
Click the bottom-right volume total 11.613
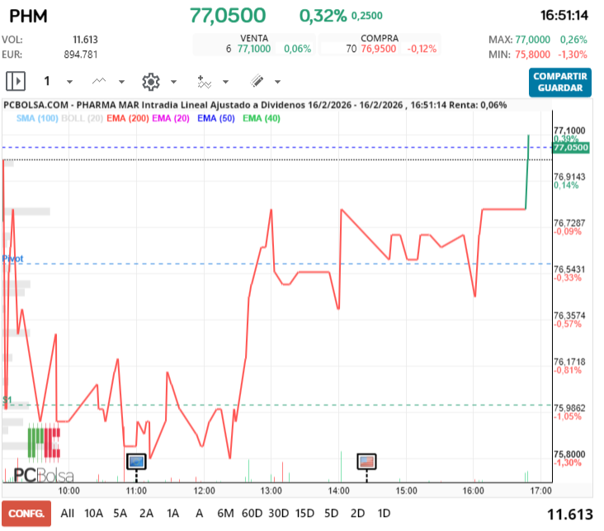570,514
